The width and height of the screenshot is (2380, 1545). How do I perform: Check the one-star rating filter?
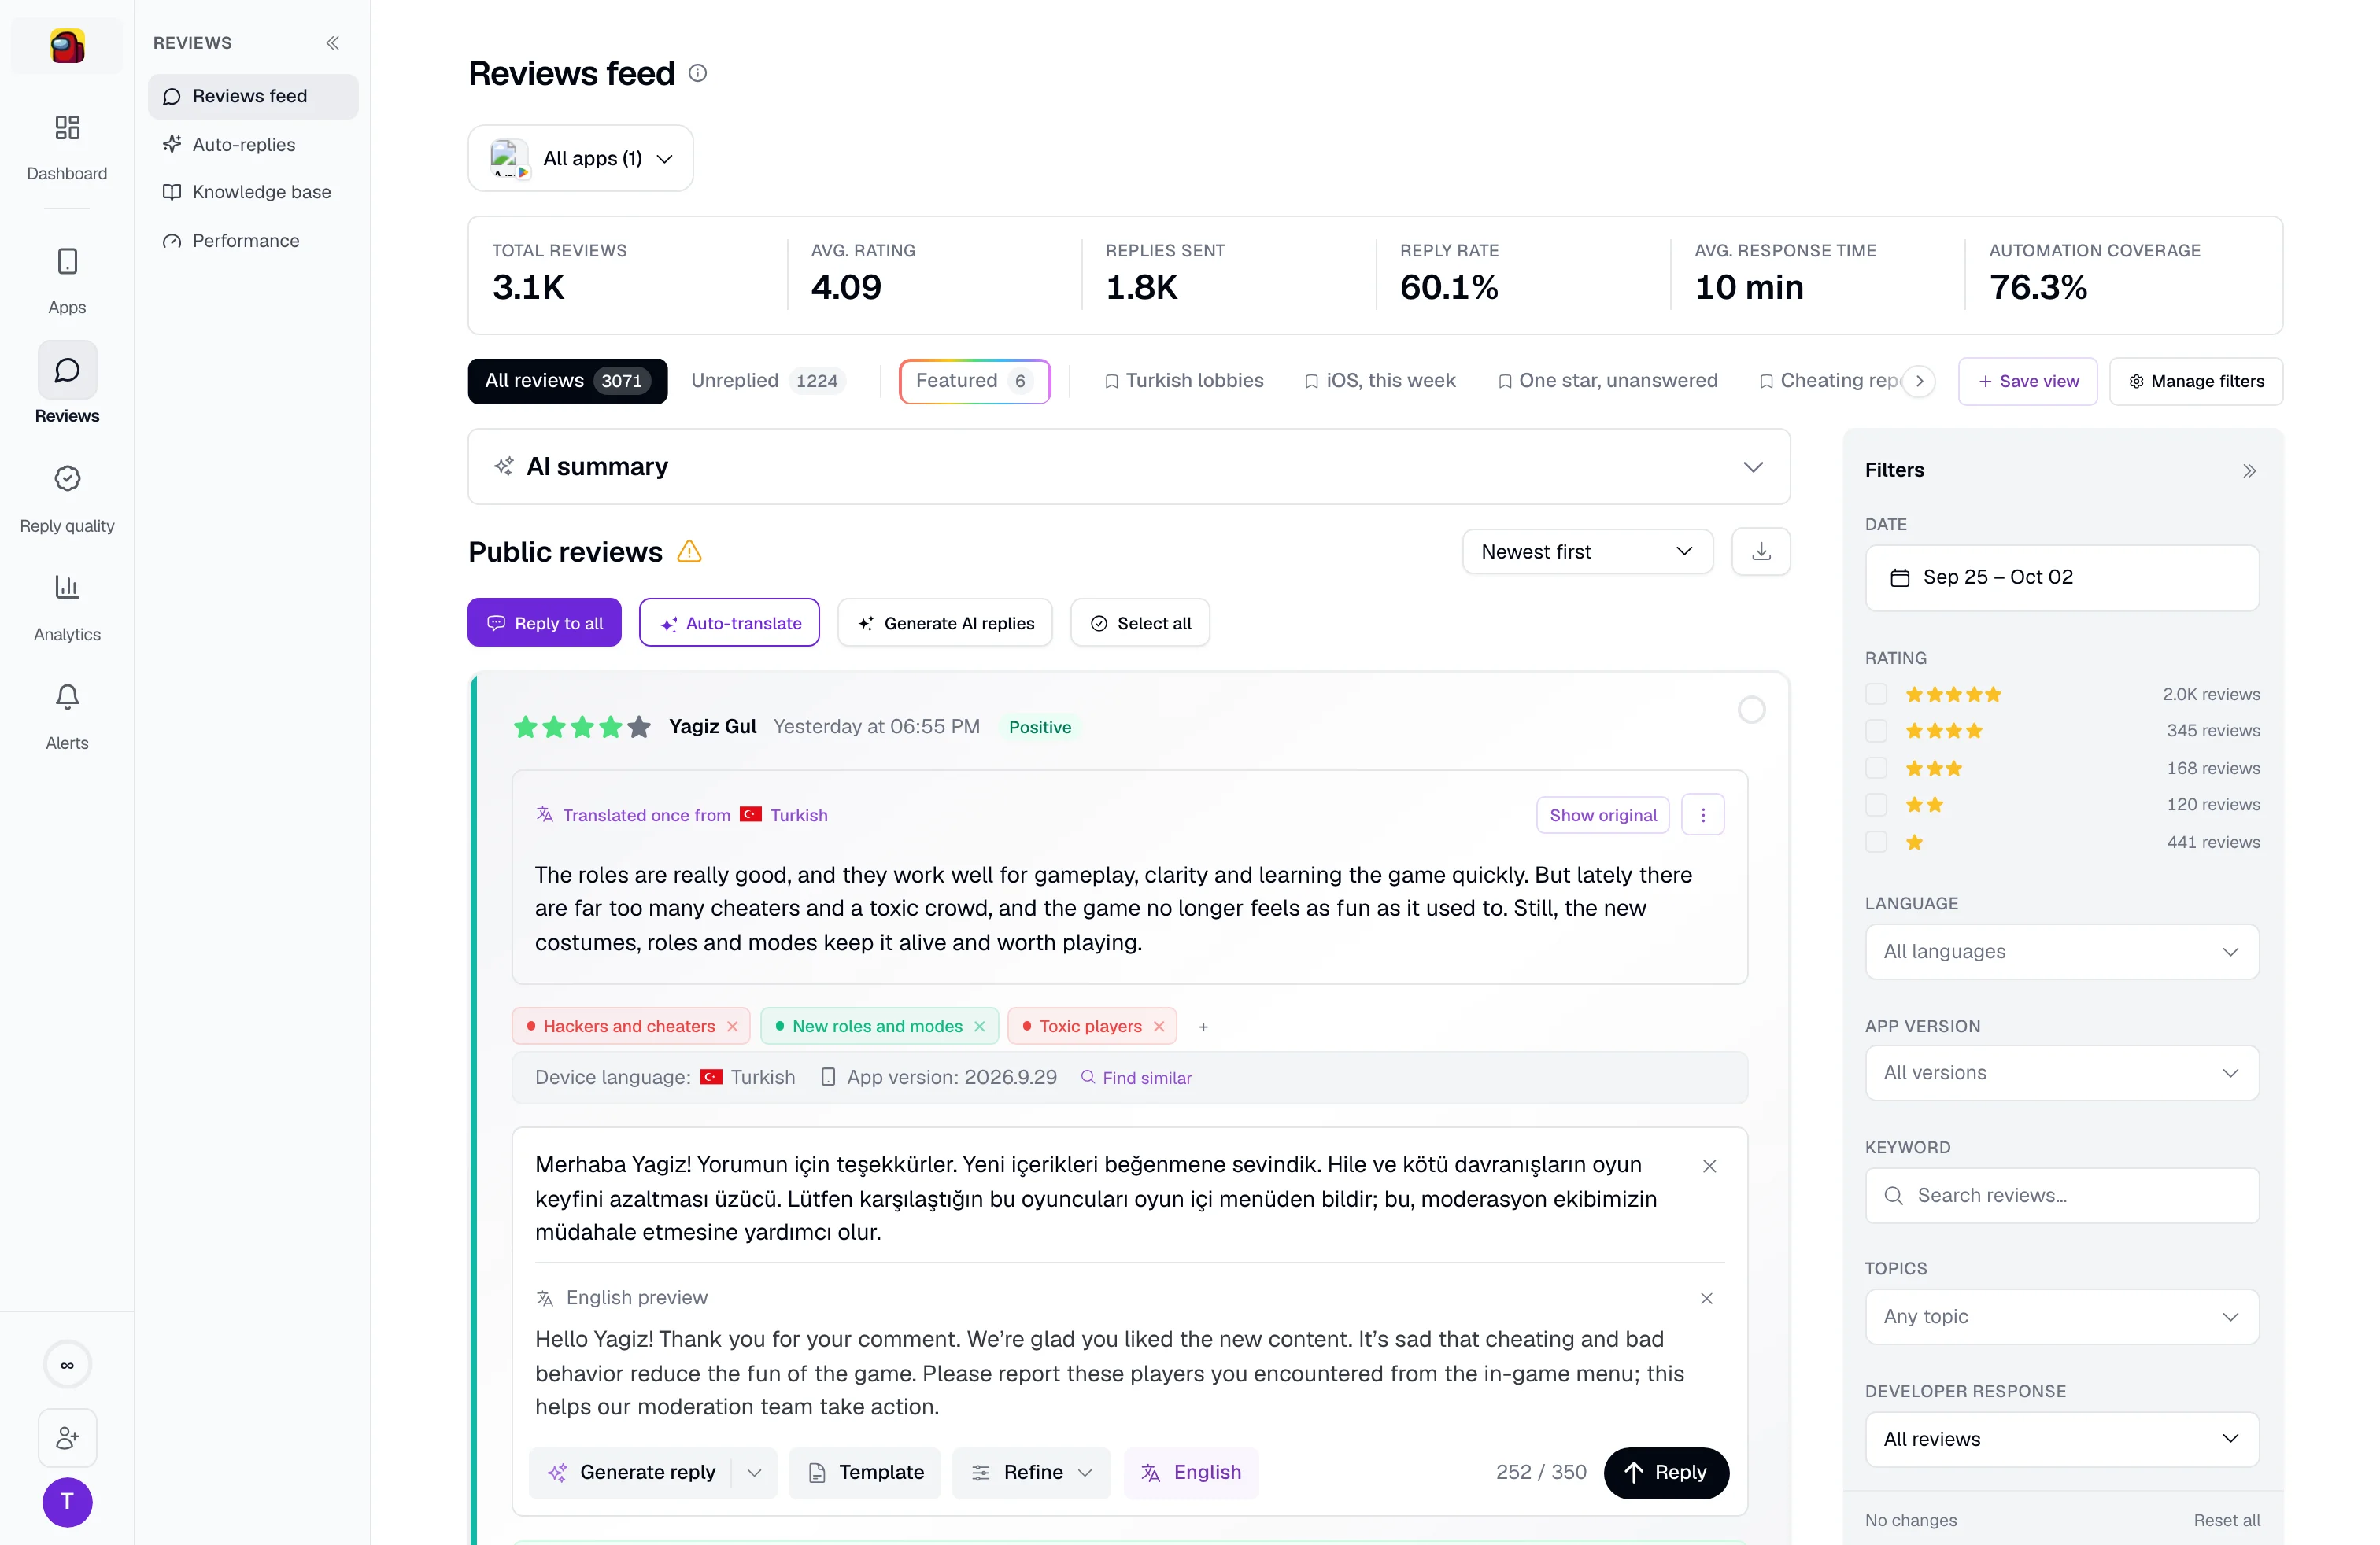point(1876,843)
